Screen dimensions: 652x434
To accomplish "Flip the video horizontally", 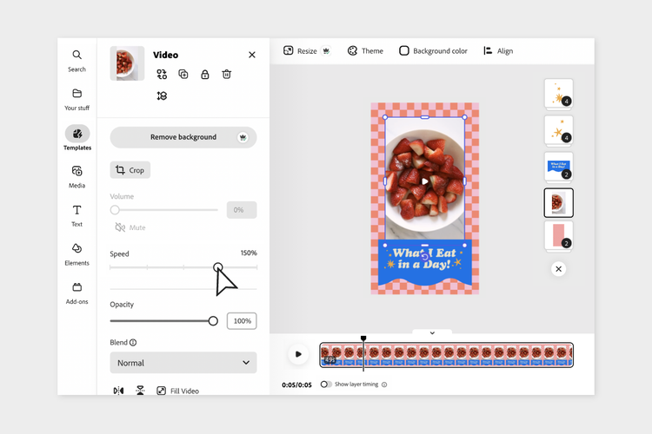I will coord(118,391).
